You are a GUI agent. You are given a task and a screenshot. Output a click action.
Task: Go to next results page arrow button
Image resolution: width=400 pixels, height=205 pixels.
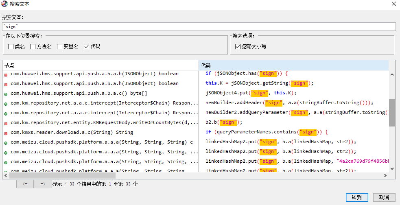(43, 184)
